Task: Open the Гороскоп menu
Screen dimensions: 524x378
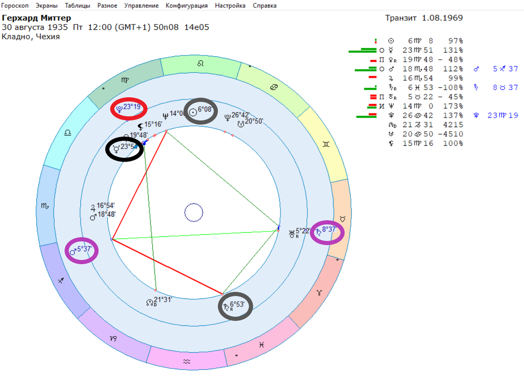Action: (16, 6)
